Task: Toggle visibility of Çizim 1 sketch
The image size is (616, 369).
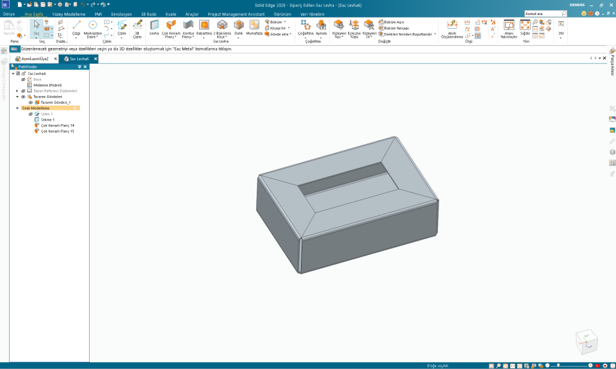Action: pyautogui.click(x=31, y=114)
